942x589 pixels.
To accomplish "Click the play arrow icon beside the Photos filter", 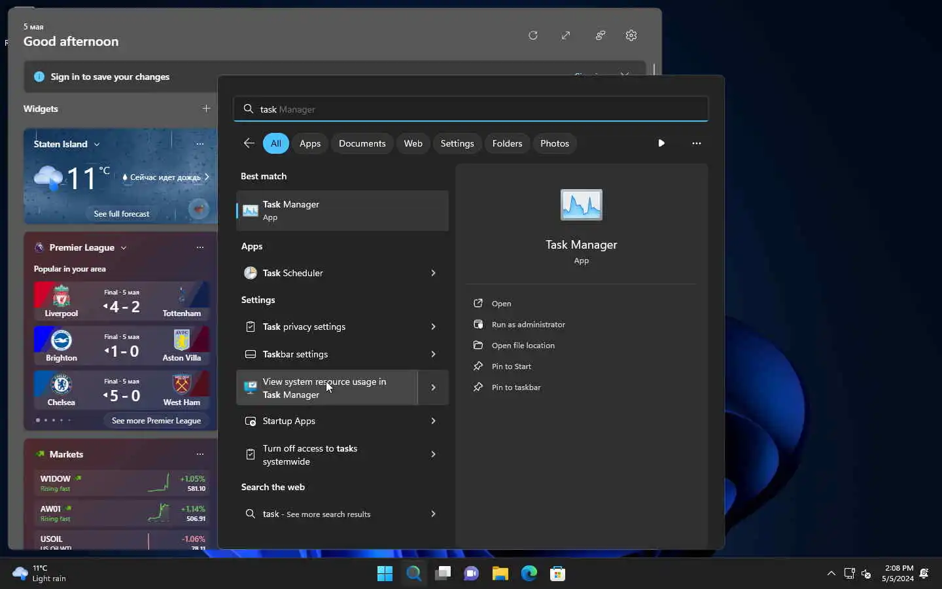I will click(x=661, y=143).
